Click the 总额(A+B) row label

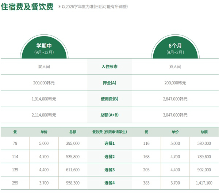click(x=109, y=115)
